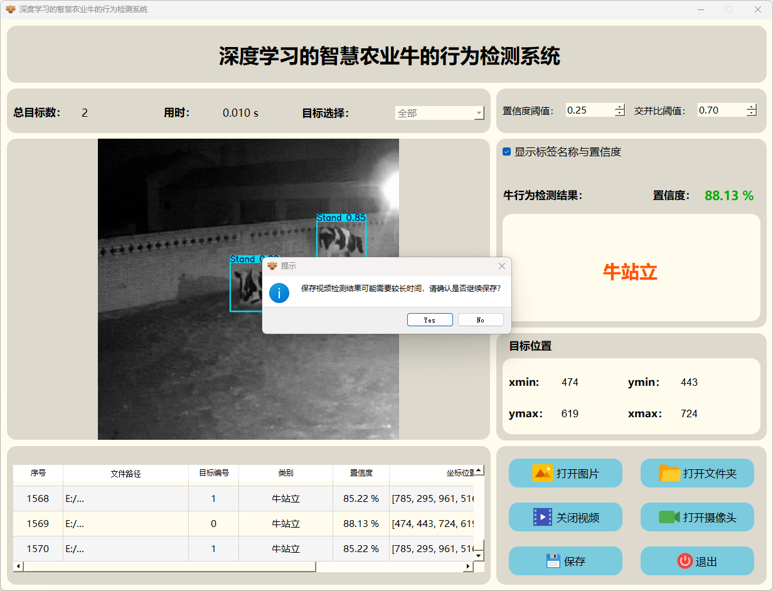Open the 目标选择 dropdown
This screenshot has height=591, width=773.
click(439, 113)
